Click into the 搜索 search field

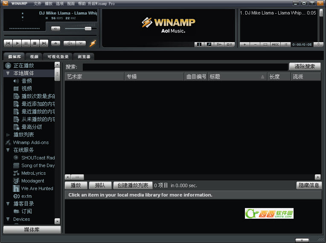tap(186, 67)
